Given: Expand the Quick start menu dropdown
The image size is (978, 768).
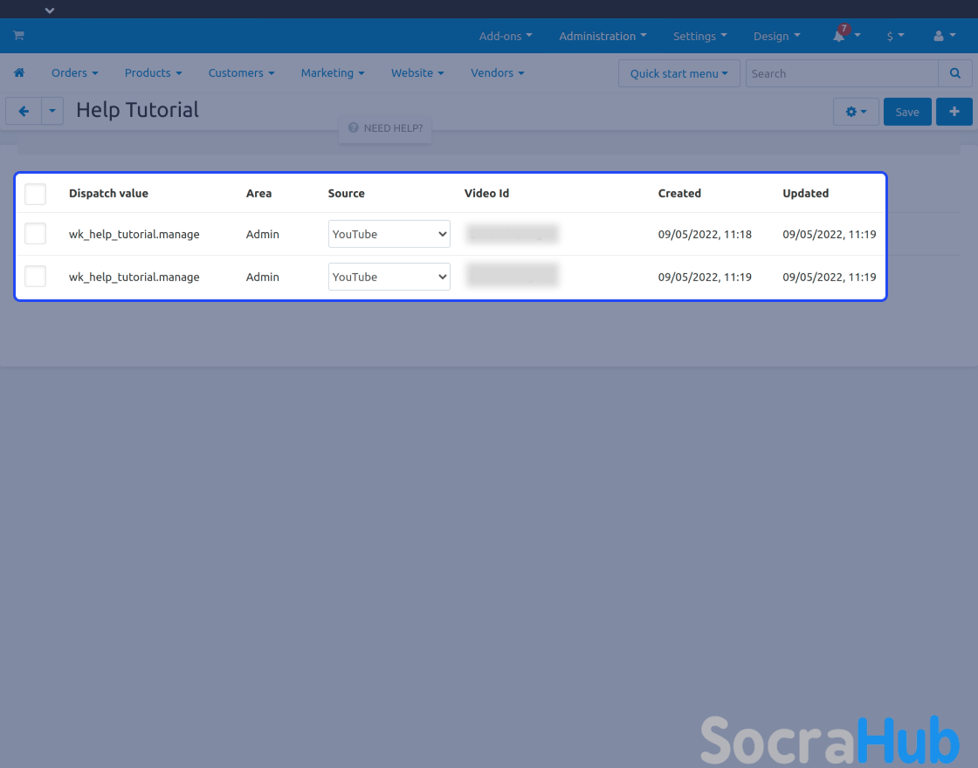Looking at the screenshot, I should point(678,73).
